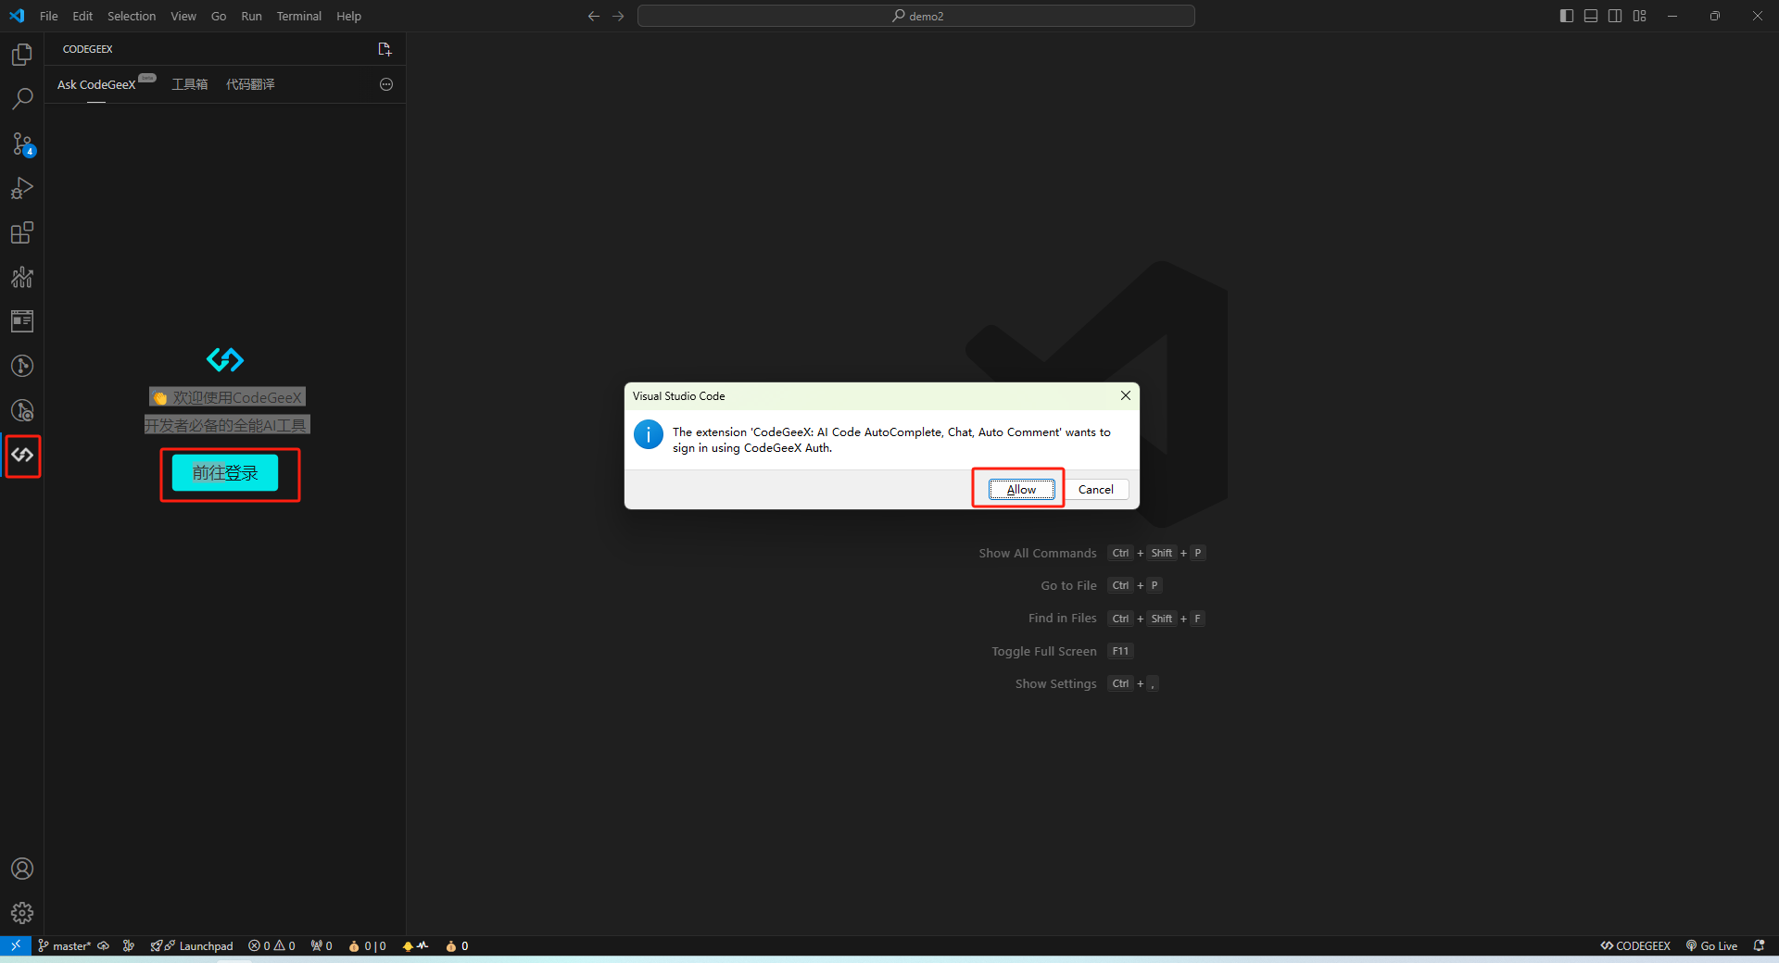Open the chart-figure icon in activity bar
The image size is (1779, 963).
(x=22, y=277)
